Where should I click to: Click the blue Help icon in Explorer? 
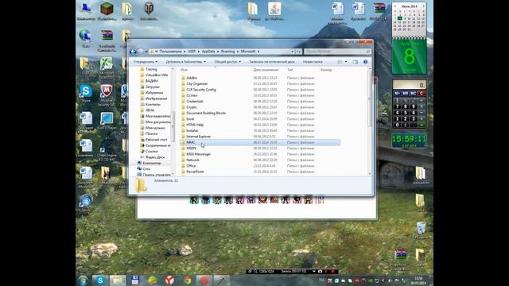click(366, 62)
